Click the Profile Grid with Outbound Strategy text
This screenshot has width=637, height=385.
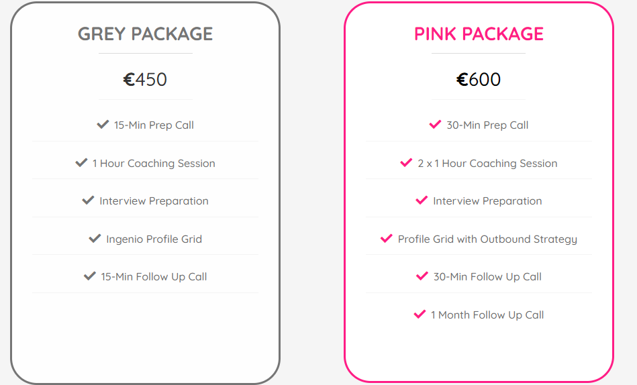click(x=487, y=239)
